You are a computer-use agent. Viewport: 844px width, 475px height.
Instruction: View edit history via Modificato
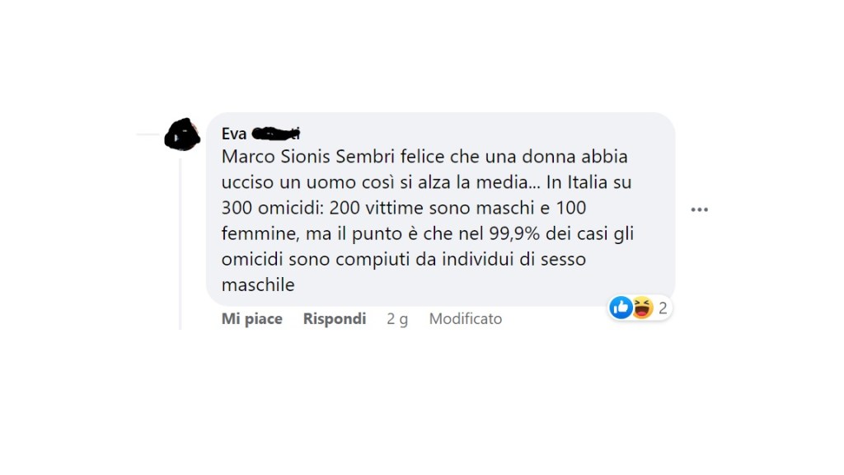point(465,319)
